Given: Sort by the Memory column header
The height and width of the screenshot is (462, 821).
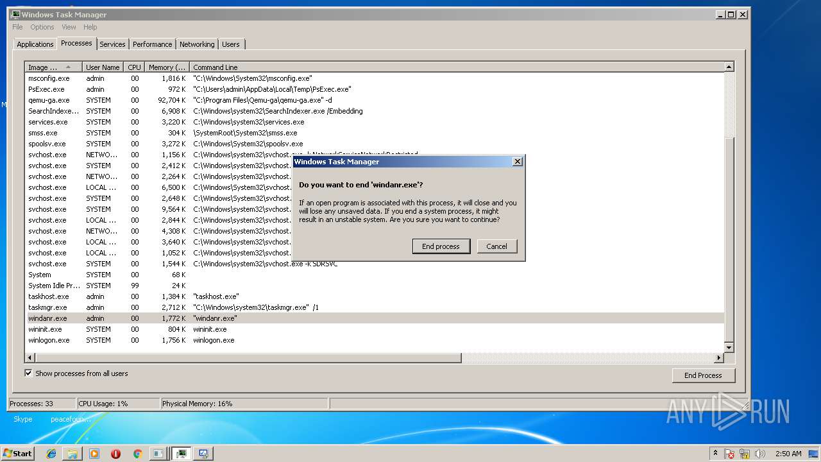Looking at the screenshot, I should click(x=167, y=67).
